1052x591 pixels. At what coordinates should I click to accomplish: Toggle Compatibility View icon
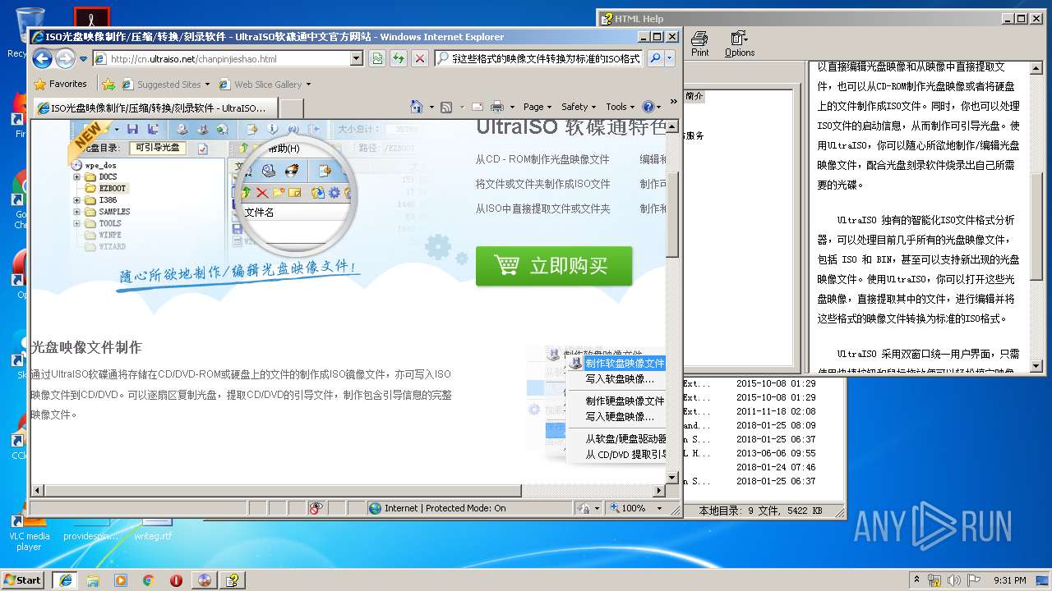click(377, 58)
